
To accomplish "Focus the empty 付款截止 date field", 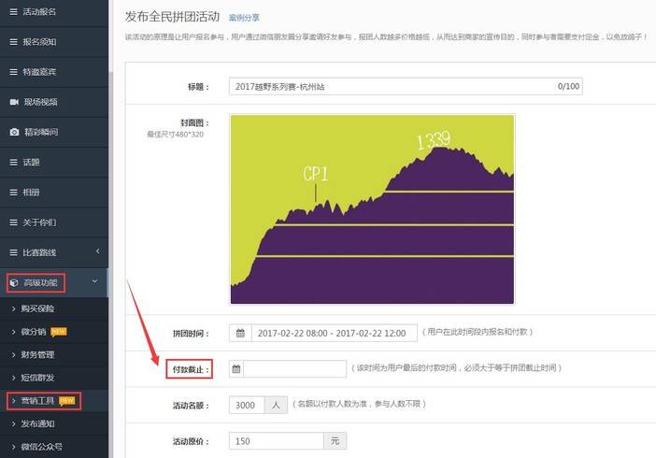I will click(x=294, y=369).
